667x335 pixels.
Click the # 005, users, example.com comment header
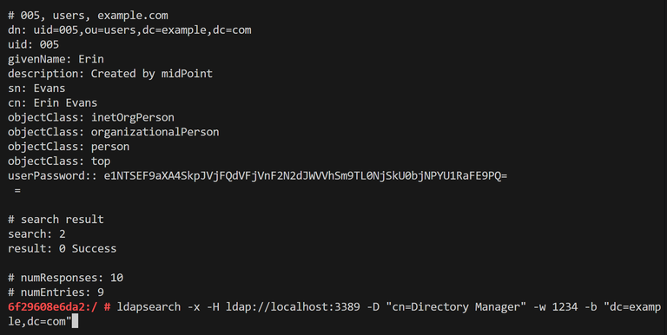88,16
